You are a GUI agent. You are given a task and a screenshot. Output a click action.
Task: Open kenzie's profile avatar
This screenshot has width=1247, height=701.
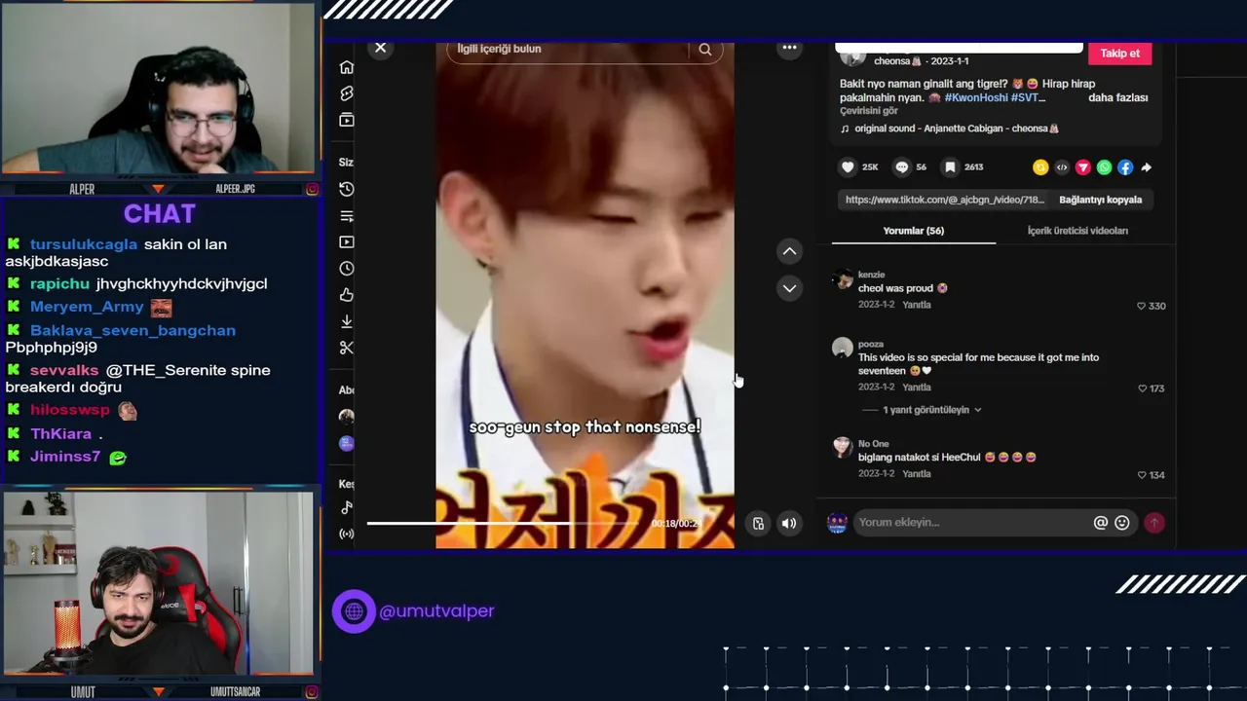(x=843, y=281)
